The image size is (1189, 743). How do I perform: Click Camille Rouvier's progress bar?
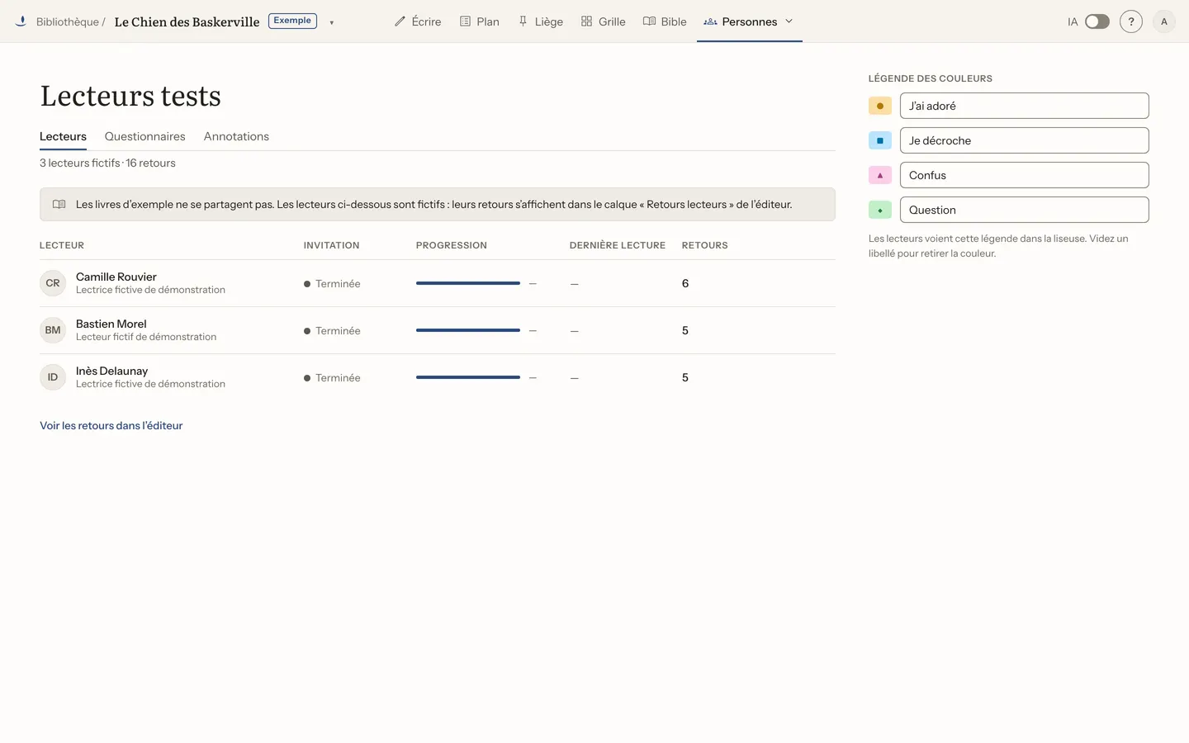tap(468, 283)
